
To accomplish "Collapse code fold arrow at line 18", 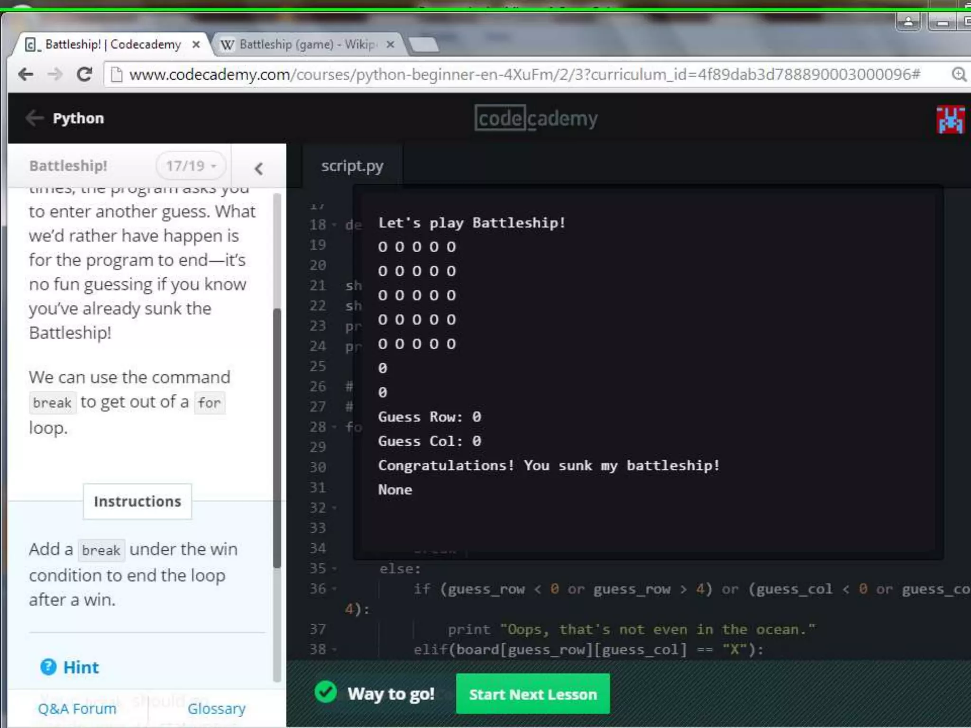I will click(334, 225).
